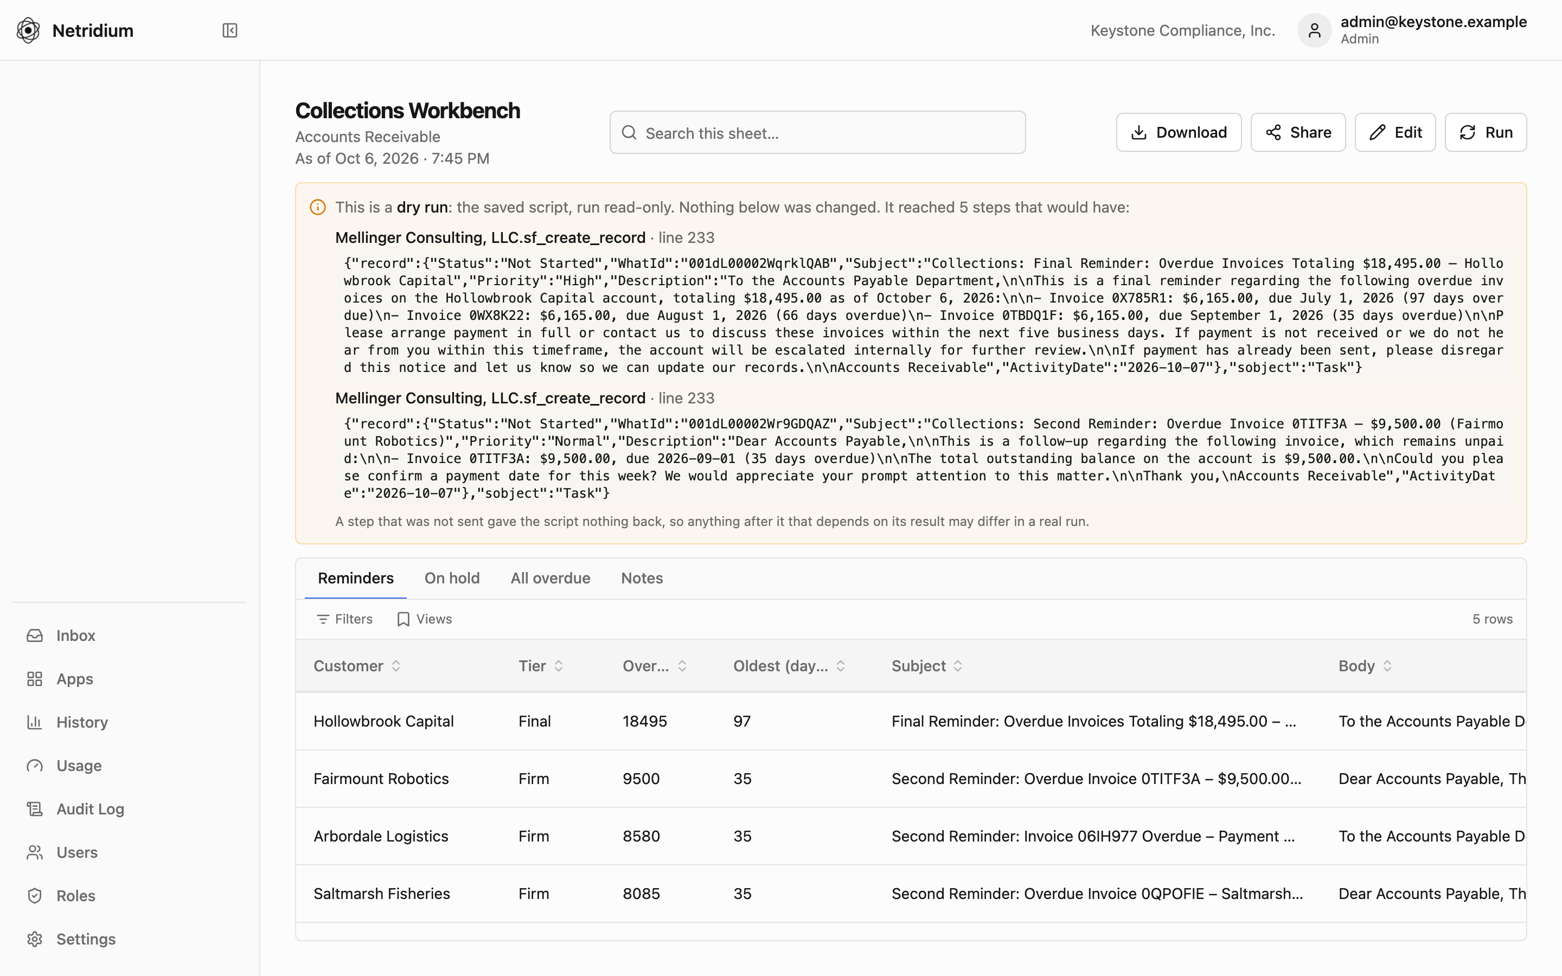The height and width of the screenshot is (976, 1562).
Task: Click the History chart icon
Action: point(35,722)
